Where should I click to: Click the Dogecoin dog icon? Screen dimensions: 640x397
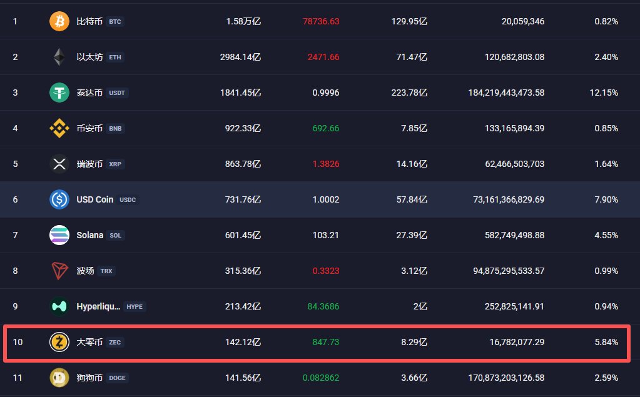pyautogui.click(x=59, y=378)
